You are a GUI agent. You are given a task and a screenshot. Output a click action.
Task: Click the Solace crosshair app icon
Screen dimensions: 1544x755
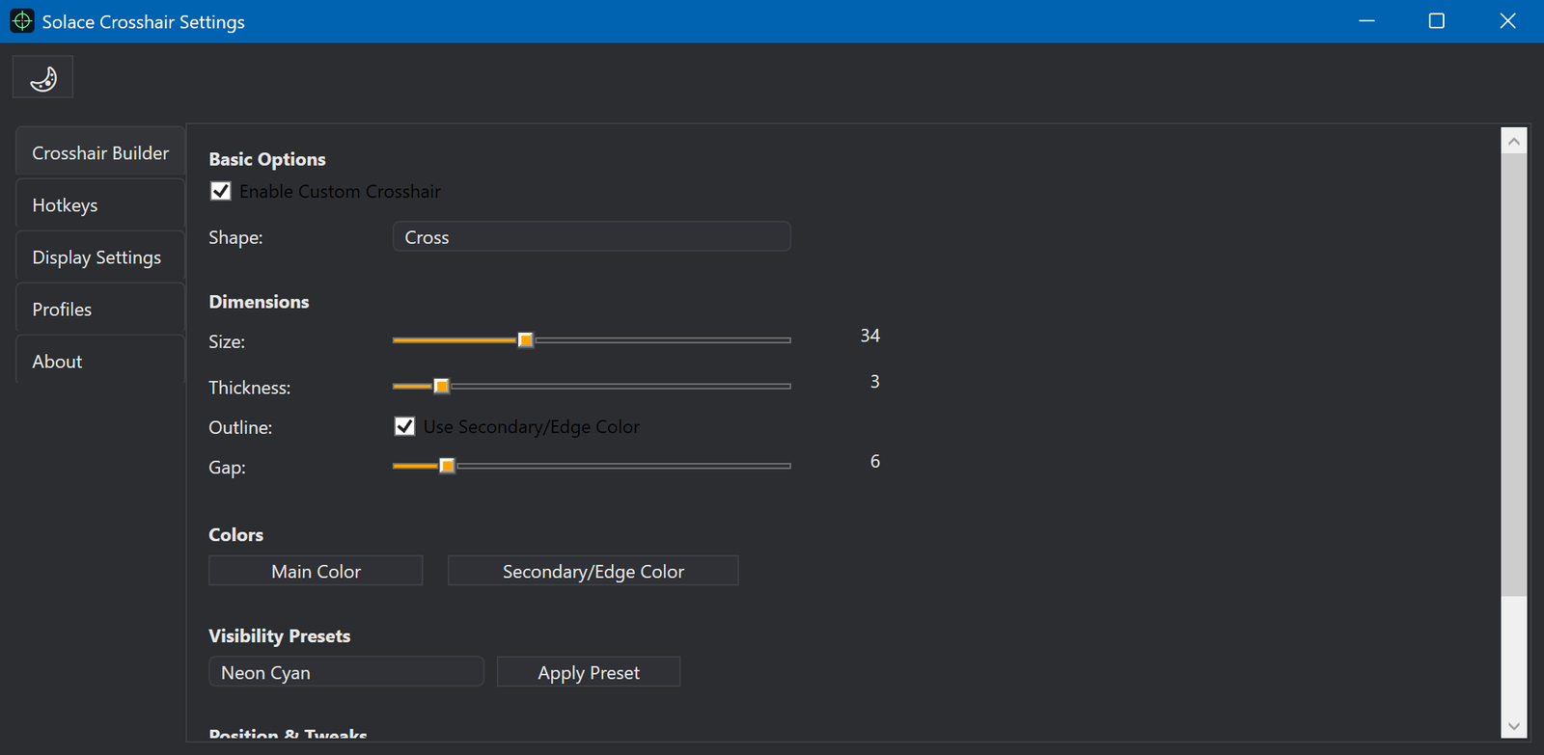coord(22,21)
